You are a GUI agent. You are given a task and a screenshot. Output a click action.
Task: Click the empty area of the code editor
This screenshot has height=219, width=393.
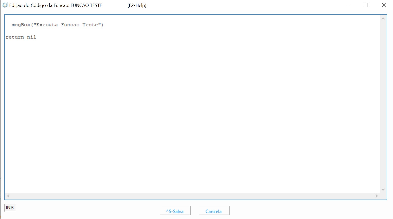point(193,116)
